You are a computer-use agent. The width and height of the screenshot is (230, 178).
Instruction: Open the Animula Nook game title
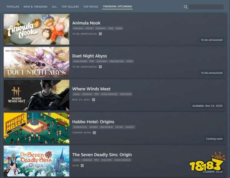pos(86,23)
